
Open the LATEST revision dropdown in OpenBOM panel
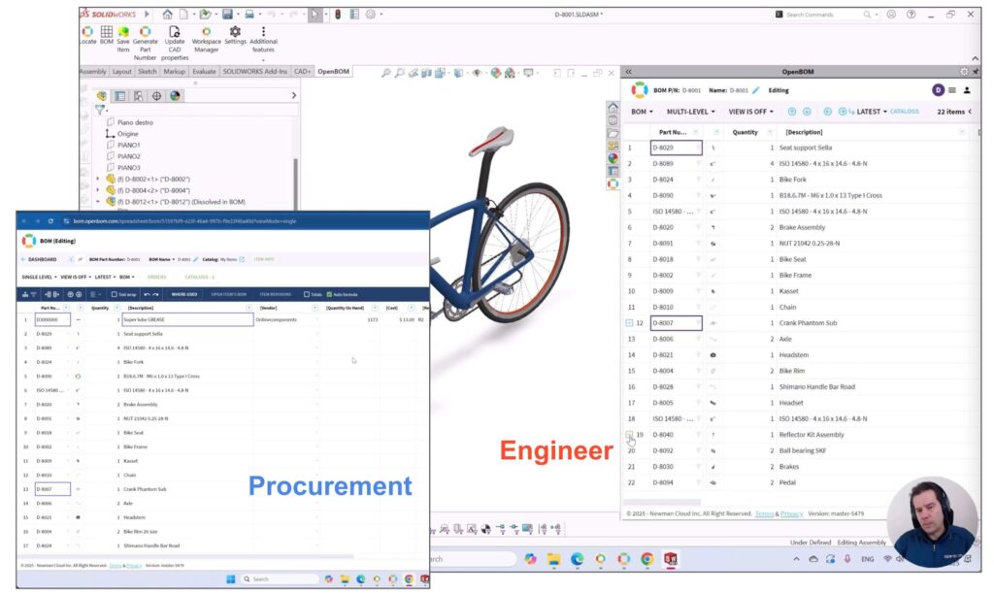872,112
